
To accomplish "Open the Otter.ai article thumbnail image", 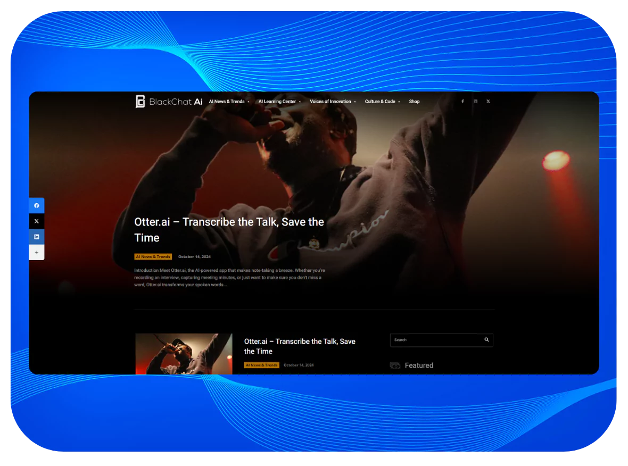I will (184, 354).
